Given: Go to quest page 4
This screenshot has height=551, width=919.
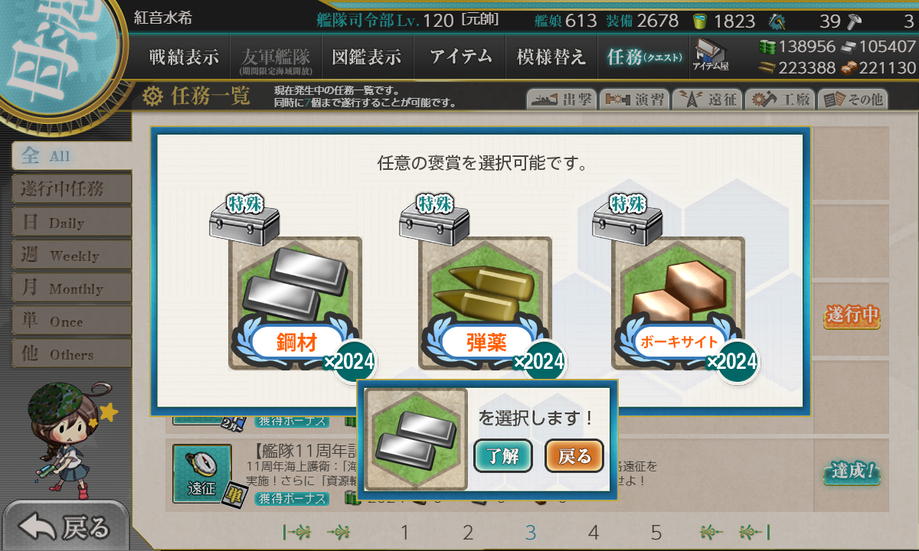Looking at the screenshot, I should (593, 533).
